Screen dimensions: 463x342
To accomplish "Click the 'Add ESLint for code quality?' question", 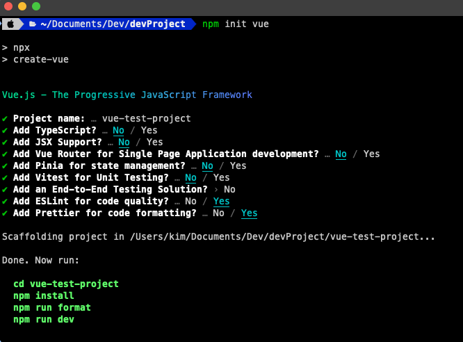I will (x=91, y=201).
